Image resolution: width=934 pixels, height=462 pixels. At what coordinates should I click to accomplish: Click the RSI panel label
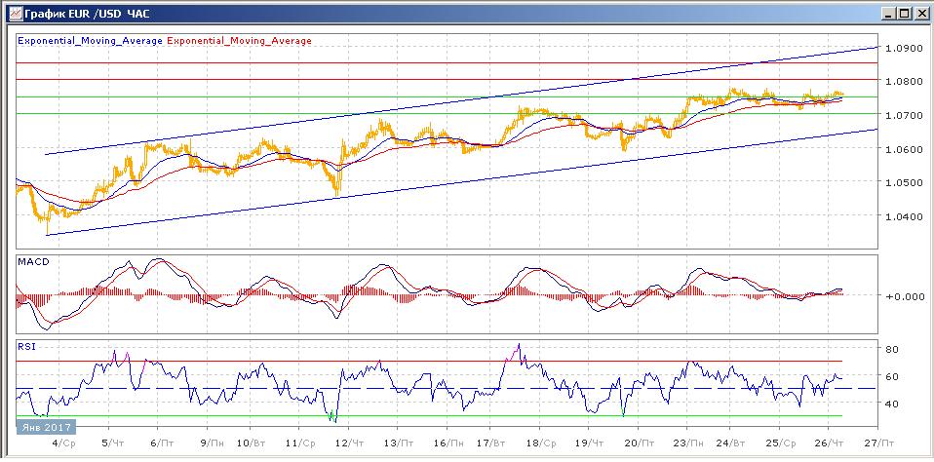click(26, 347)
